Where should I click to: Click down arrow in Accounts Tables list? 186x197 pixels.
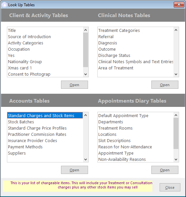point(85,159)
